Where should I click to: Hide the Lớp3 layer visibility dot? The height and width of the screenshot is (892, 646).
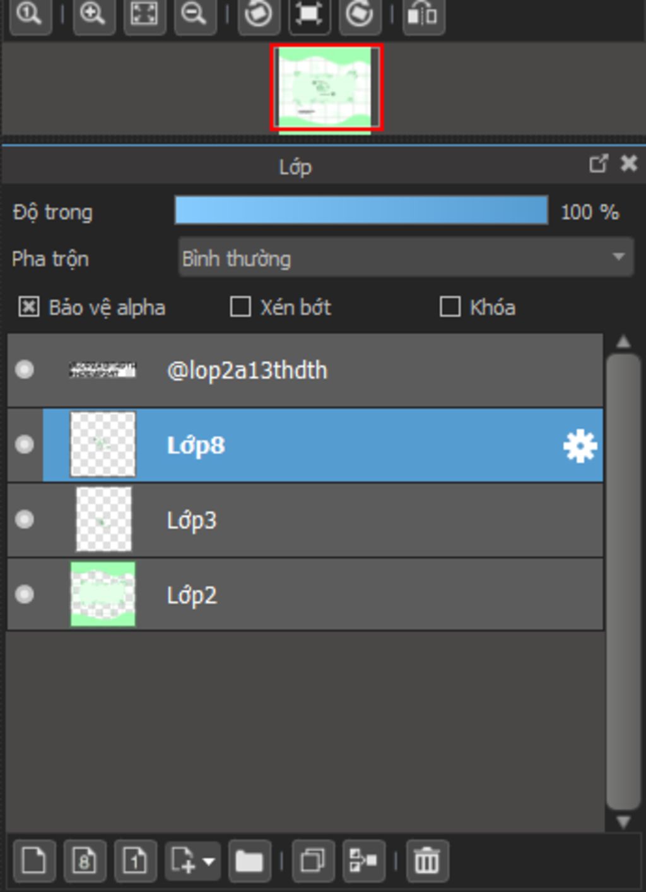click(25, 520)
